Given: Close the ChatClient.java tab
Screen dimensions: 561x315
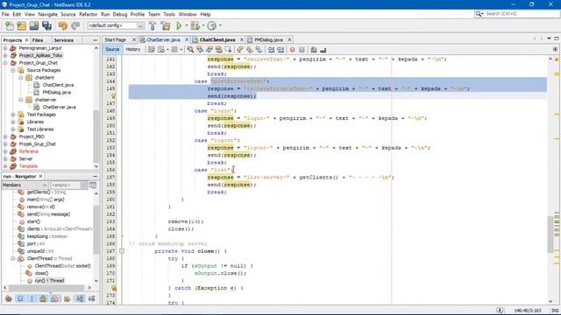Looking at the screenshot, I should pos(242,39).
